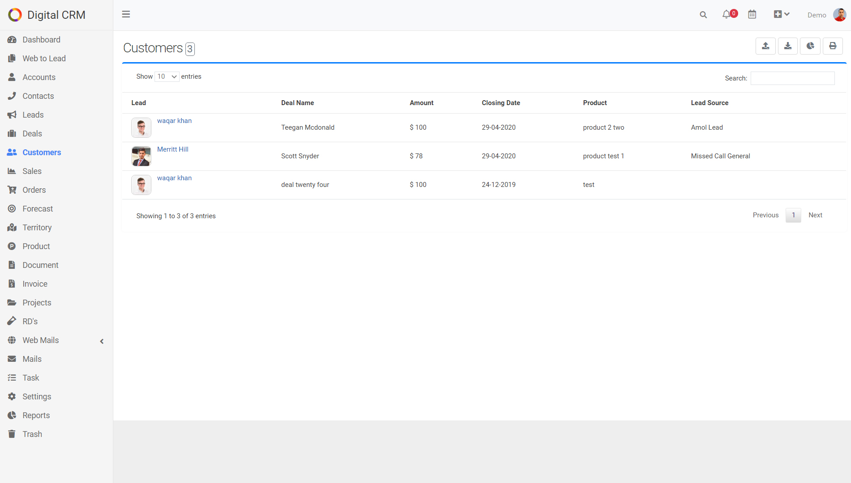Sort table by Deal Name column
The width and height of the screenshot is (851, 483).
click(x=297, y=103)
